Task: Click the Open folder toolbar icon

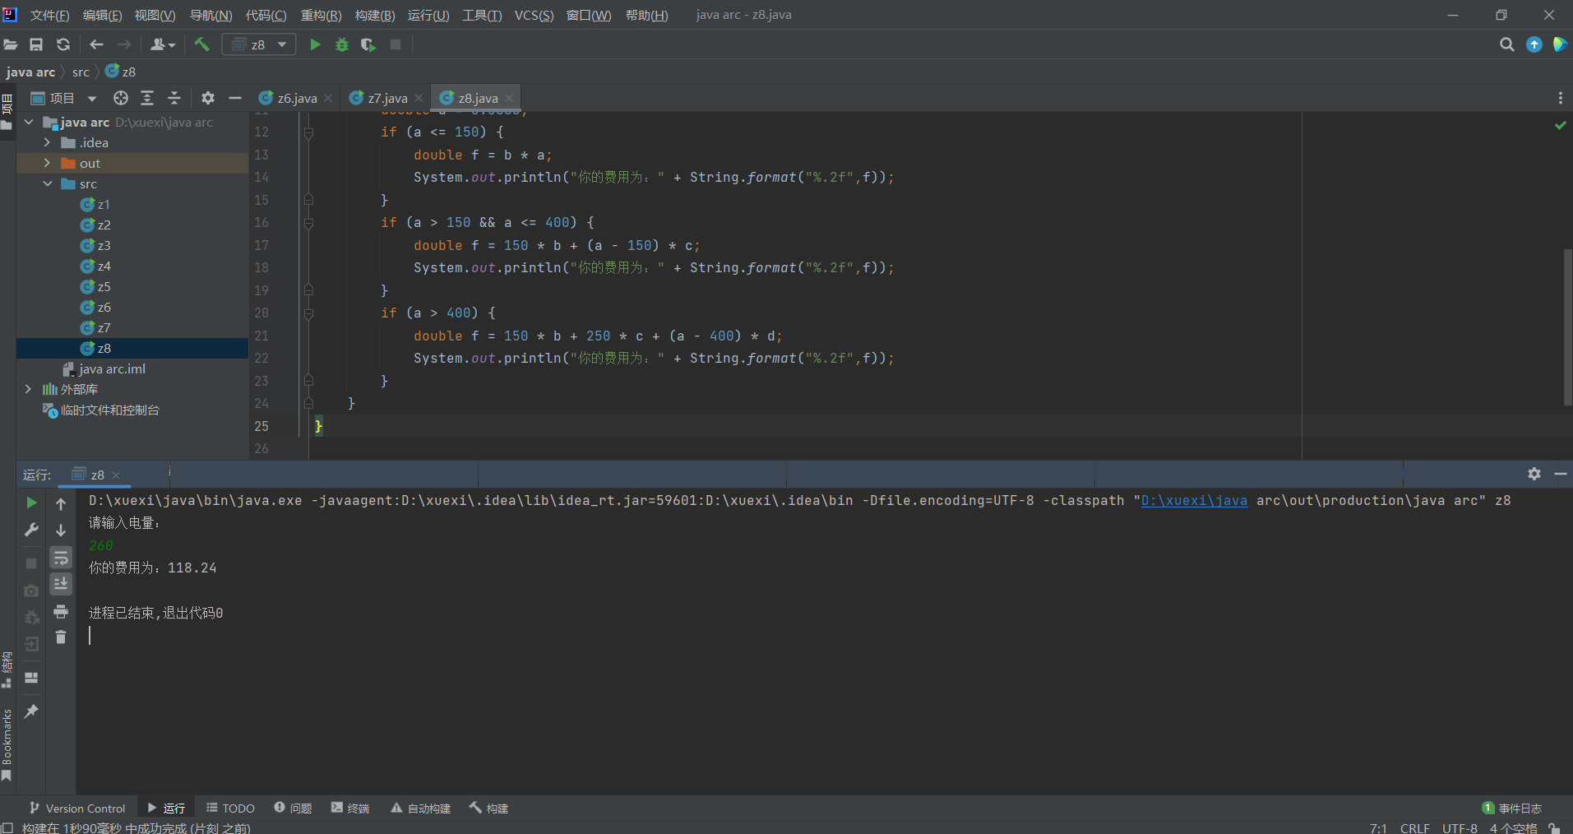Action: pyautogui.click(x=11, y=44)
